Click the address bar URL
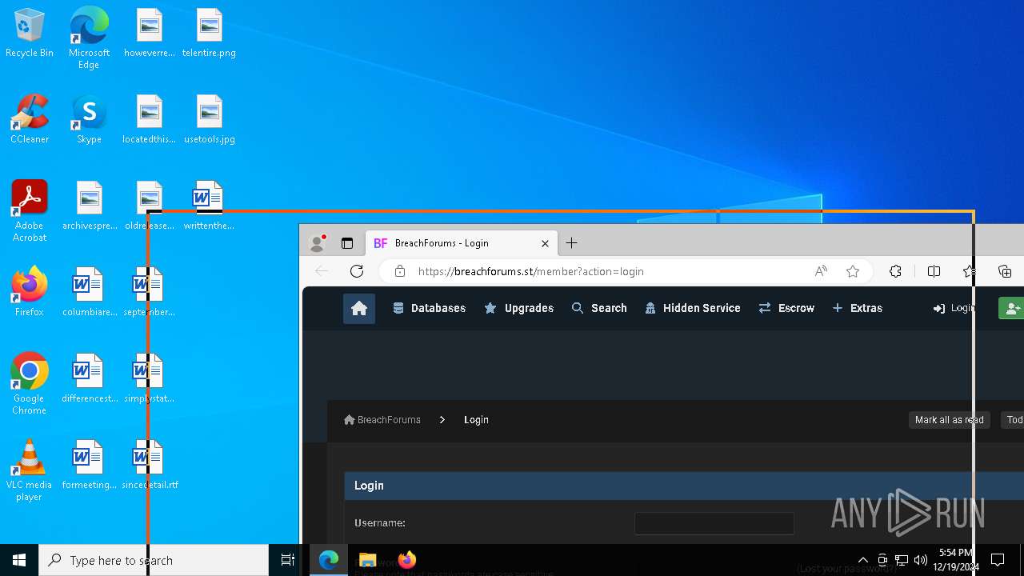 (x=531, y=271)
